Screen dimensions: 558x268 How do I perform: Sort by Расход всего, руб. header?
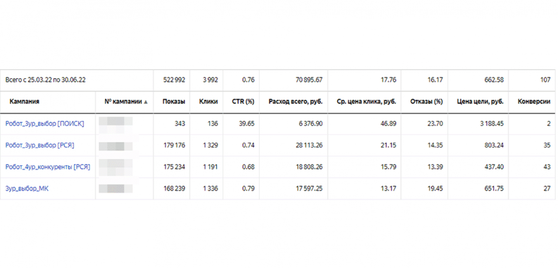(x=295, y=102)
